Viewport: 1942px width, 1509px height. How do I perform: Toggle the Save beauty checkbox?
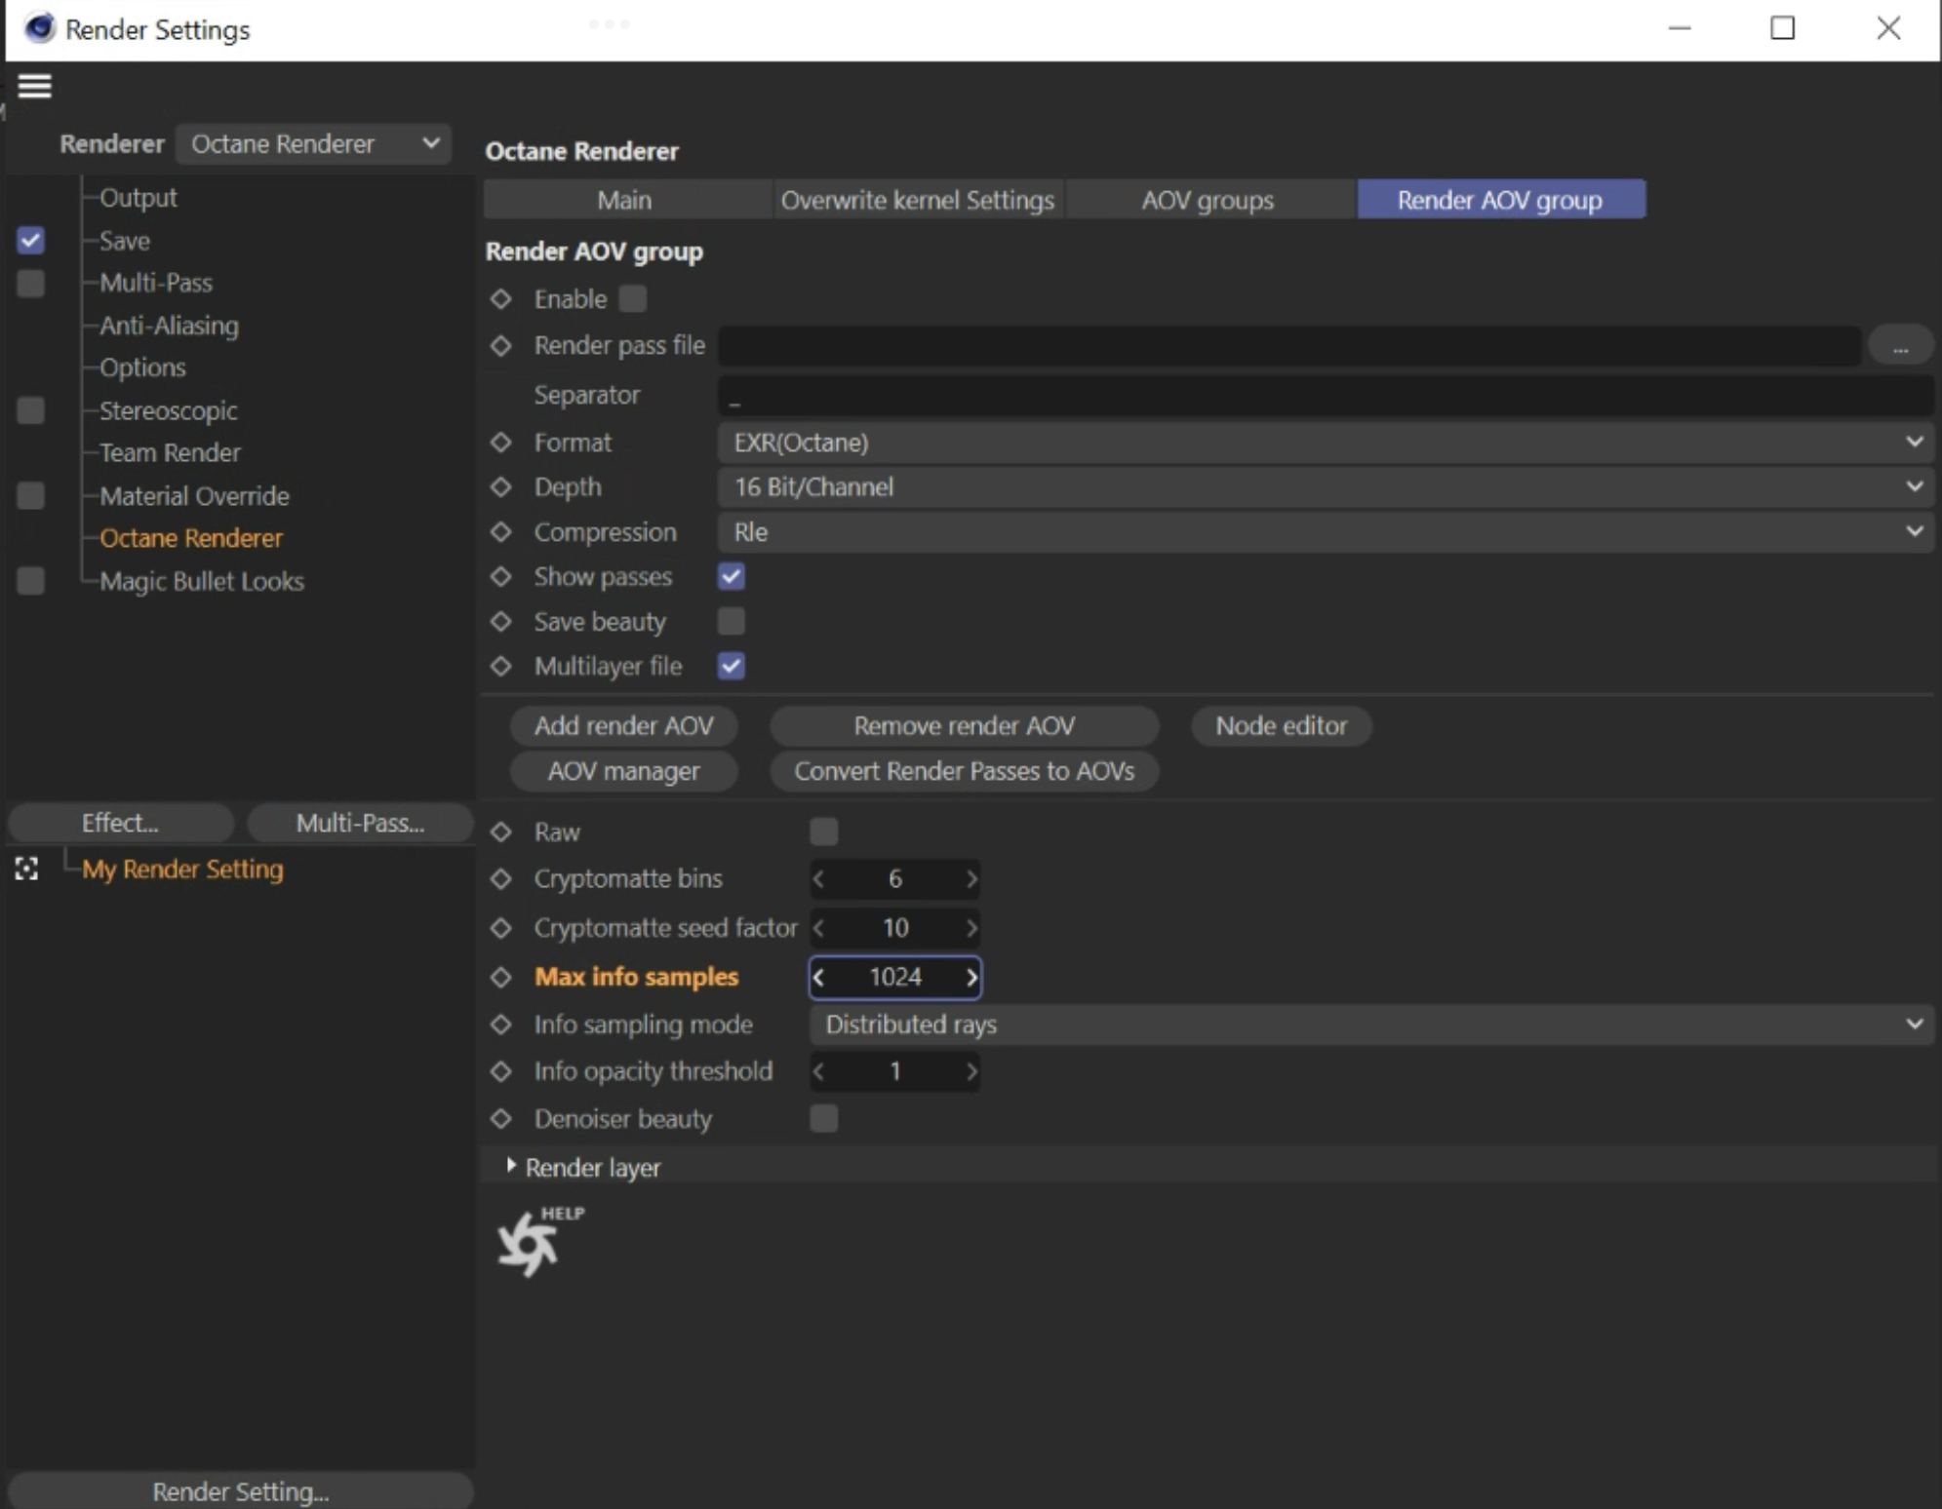point(731,621)
